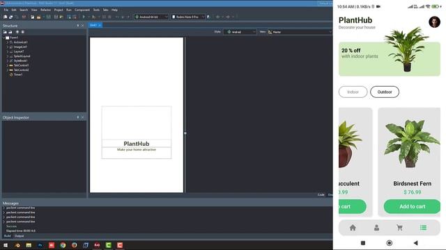Click the first New items toolbar icon

pos(5,17)
